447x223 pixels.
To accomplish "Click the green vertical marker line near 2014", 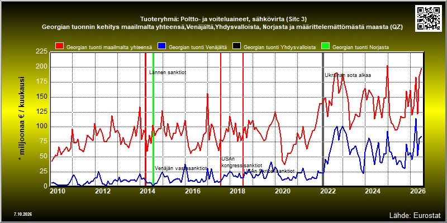I will pos(153,119).
